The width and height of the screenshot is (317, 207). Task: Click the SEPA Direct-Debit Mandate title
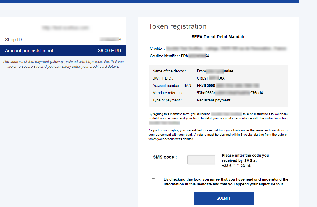pyautogui.click(x=219, y=37)
